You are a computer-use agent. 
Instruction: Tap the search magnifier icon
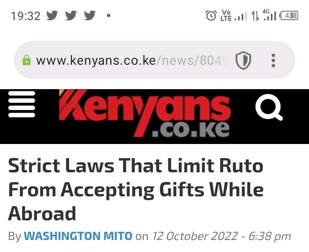point(269,107)
